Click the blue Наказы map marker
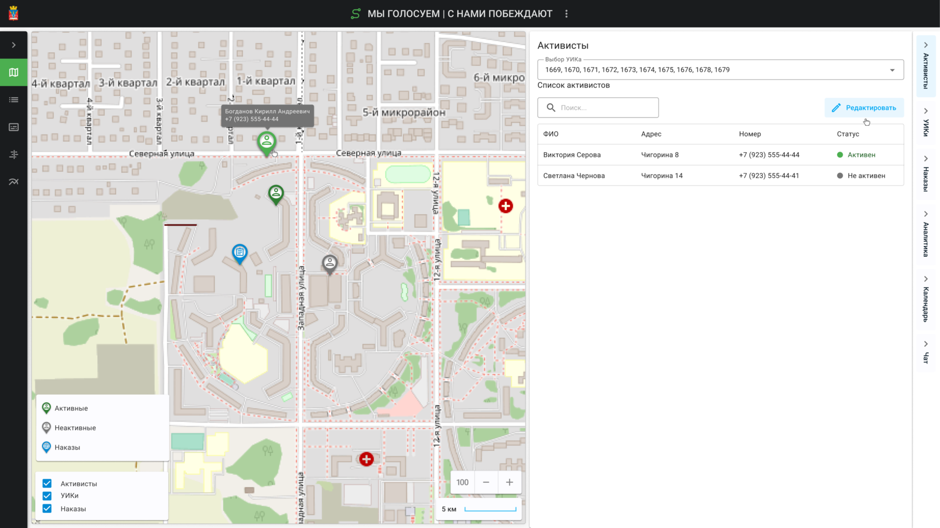 [x=239, y=253]
